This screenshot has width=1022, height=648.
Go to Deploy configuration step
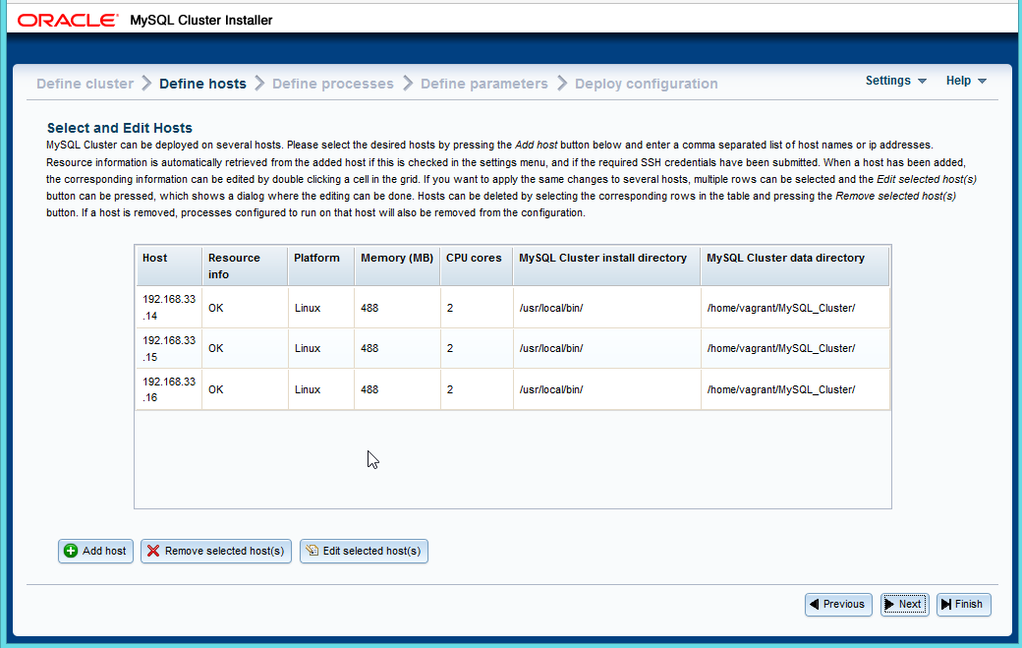click(x=646, y=84)
